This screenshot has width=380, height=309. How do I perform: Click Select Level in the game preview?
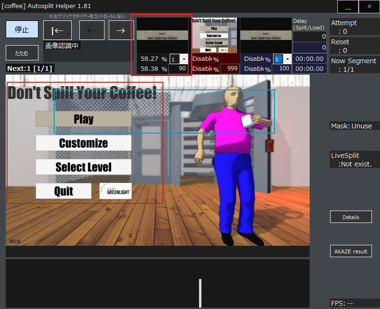point(84,167)
